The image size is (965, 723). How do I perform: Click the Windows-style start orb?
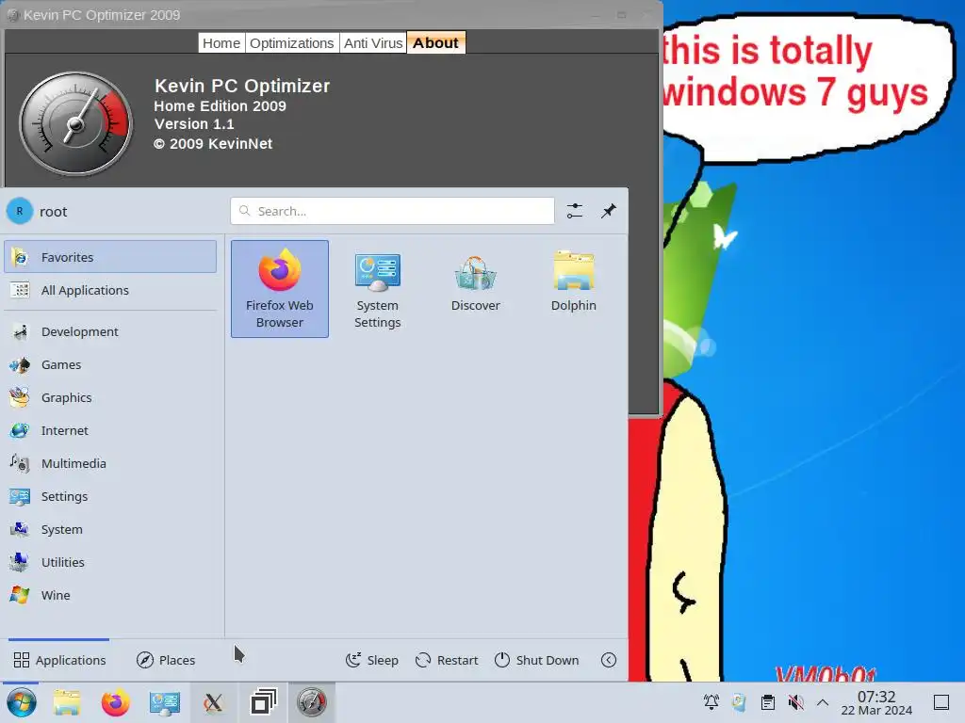pos(22,702)
